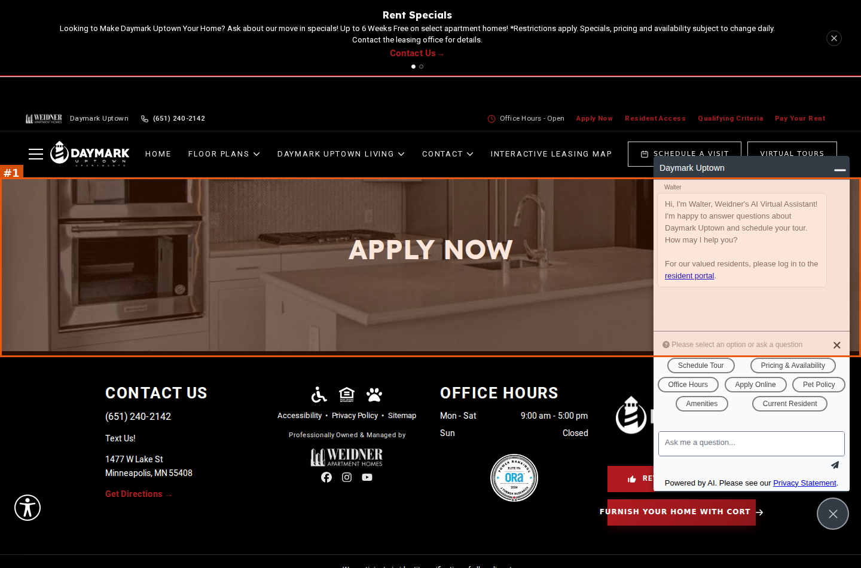Call (651) 240-2142 in Contact Us section
The image size is (861, 568).
click(x=138, y=417)
